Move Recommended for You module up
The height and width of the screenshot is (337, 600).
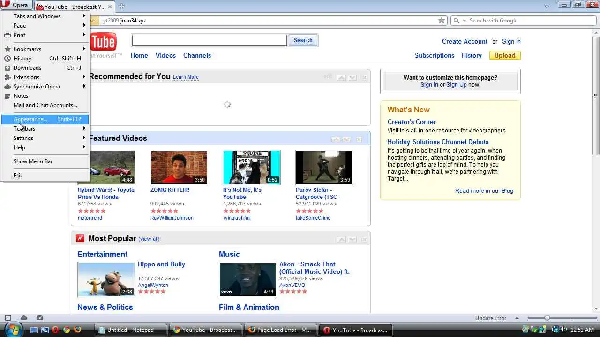342,77
